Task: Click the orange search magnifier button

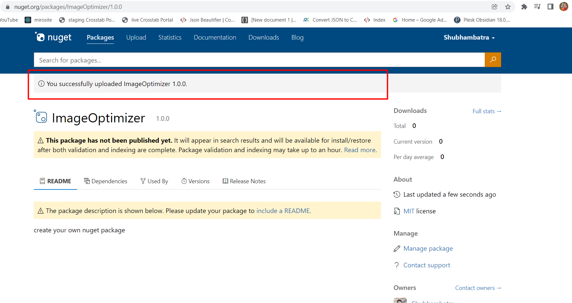Action: 493,60
